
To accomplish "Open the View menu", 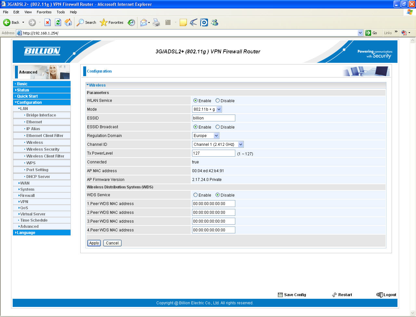I will coord(28,12).
